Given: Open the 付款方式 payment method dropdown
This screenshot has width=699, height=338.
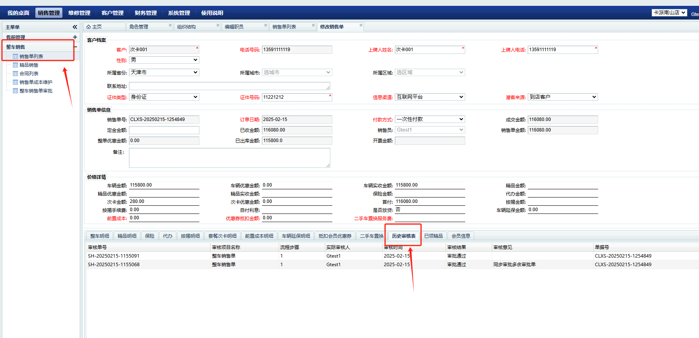Looking at the screenshot, I should [430, 119].
